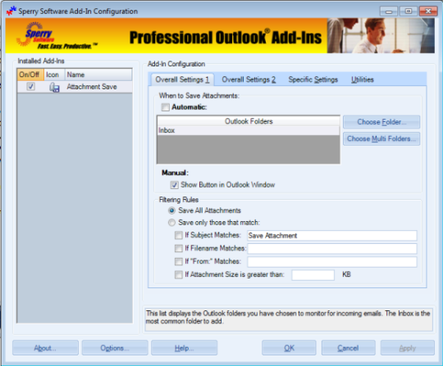Minimize the Add-In Configuration window
This screenshot has width=443, height=366.
[x=389, y=11]
